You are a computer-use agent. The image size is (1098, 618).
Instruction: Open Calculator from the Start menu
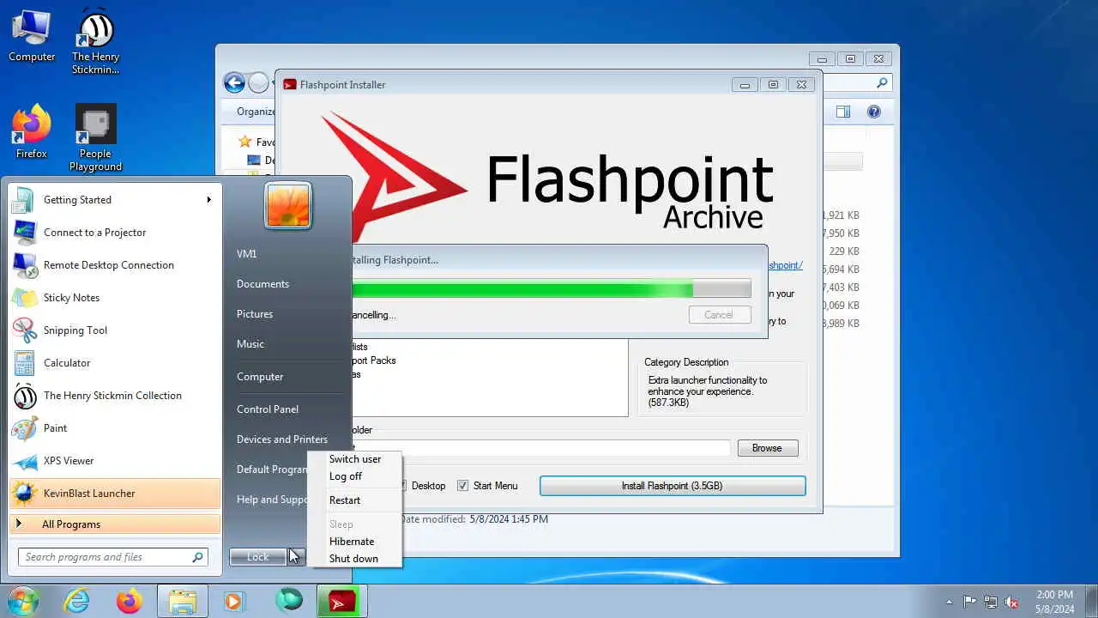pos(114,363)
